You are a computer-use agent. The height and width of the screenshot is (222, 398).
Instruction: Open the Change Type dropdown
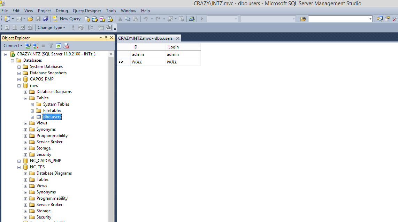[x=51, y=28]
